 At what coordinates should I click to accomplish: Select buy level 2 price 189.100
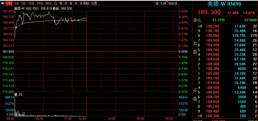(x=213, y=78)
